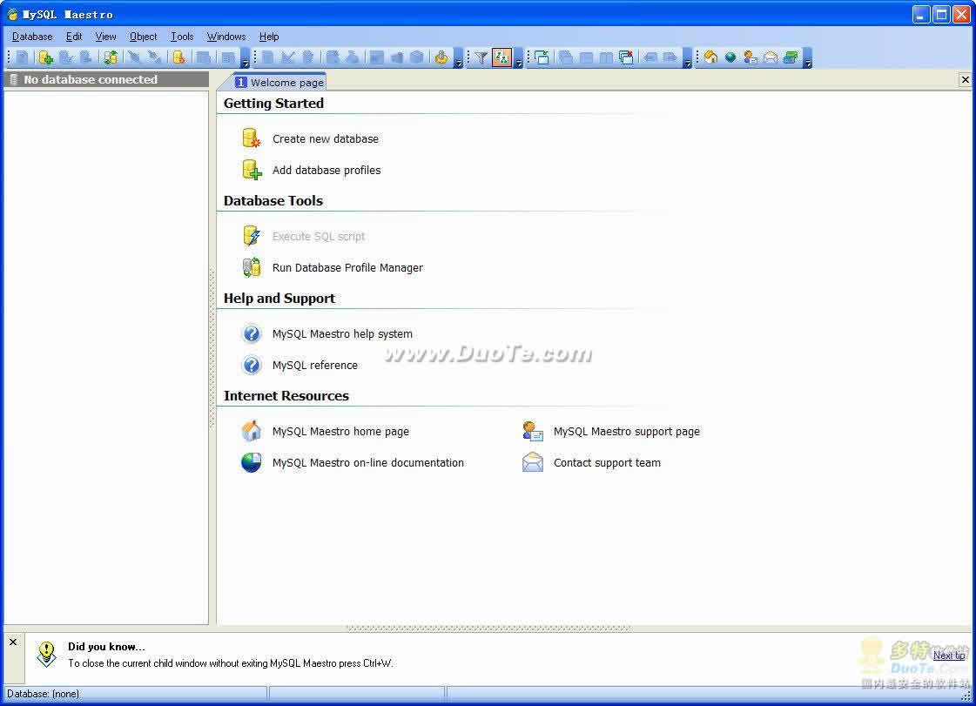
Task: Open the Database Profile Manager toolbar icon
Action: (x=111, y=58)
